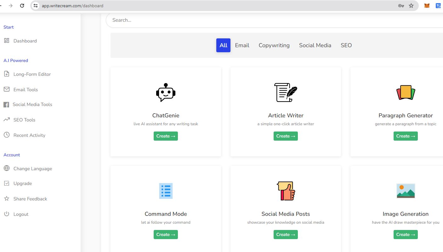443x252 pixels.
Task: Open saved passwords via the key icon
Action: 401,6
